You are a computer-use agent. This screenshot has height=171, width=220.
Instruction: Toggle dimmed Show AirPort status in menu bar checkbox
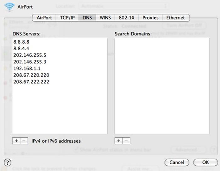[76, 149]
